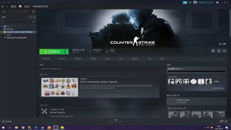The width and height of the screenshot is (231, 130).
Task: Click the Sound Tactics wrench tools icon
Action: point(44,111)
